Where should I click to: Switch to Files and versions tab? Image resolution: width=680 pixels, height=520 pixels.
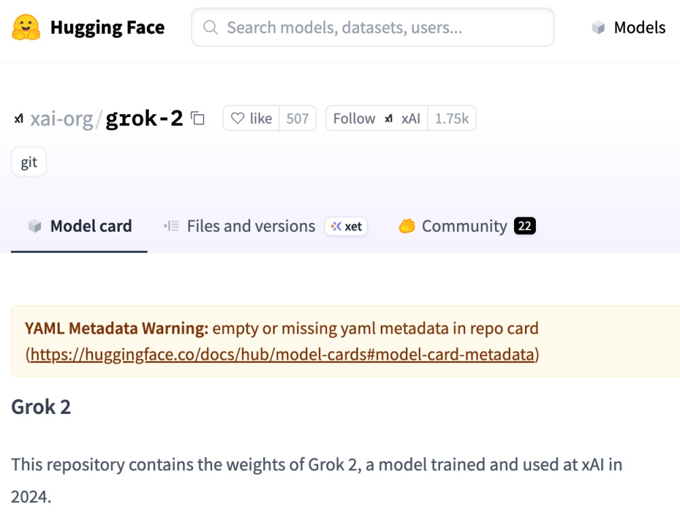coord(250,226)
